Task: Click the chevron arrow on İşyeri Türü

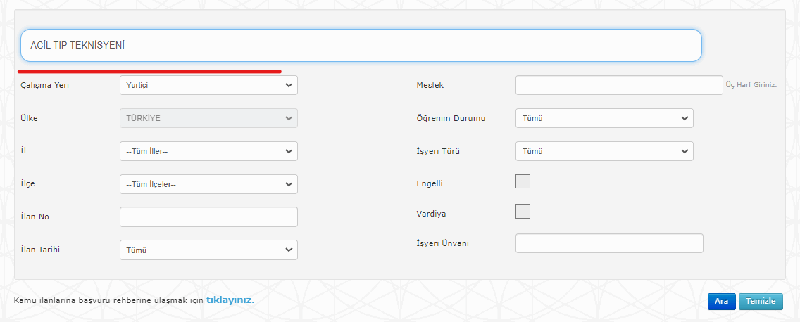Action: [685, 151]
